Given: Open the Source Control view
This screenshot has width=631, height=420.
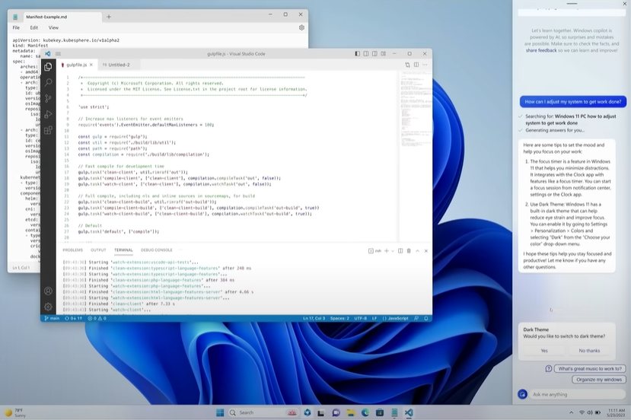Looking at the screenshot, I should click(48, 98).
